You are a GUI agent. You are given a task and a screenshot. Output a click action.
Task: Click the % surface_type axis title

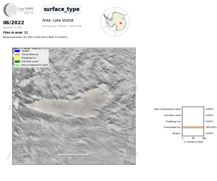[193, 142]
